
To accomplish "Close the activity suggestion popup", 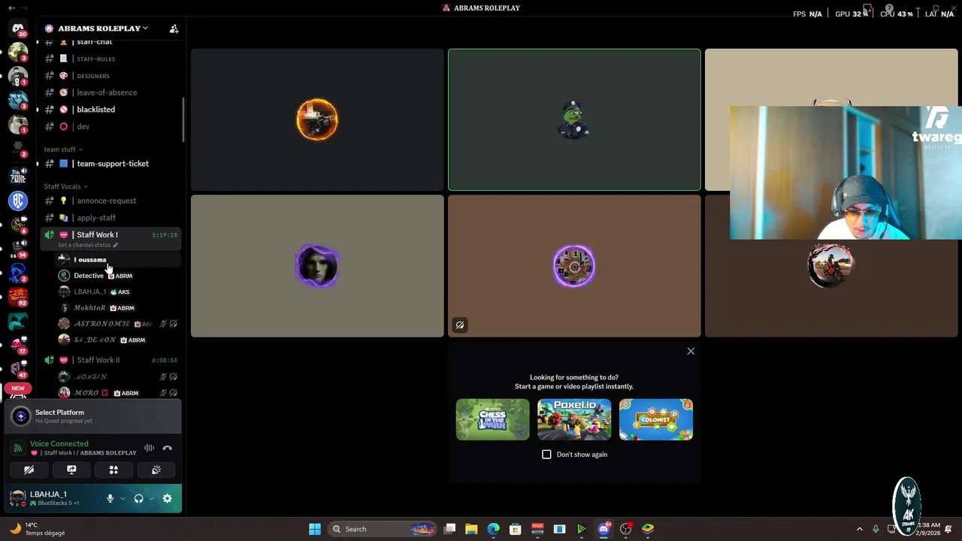I will tap(691, 351).
